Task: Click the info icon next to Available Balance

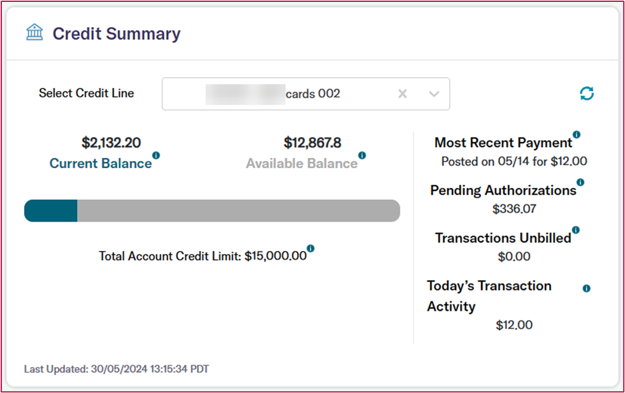Action: tap(362, 155)
